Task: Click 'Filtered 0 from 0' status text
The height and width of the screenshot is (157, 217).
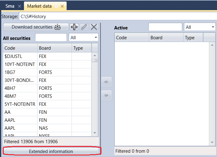Action: coord(132,151)
